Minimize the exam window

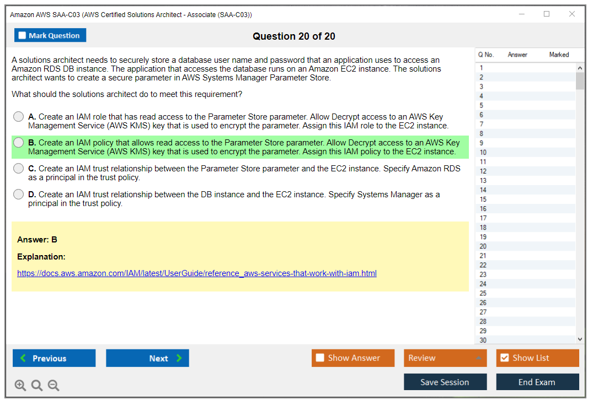(x=521, y=14)
